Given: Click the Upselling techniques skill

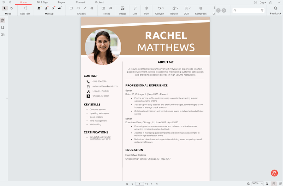Looking at the screenshot, I should coord(99,113).
